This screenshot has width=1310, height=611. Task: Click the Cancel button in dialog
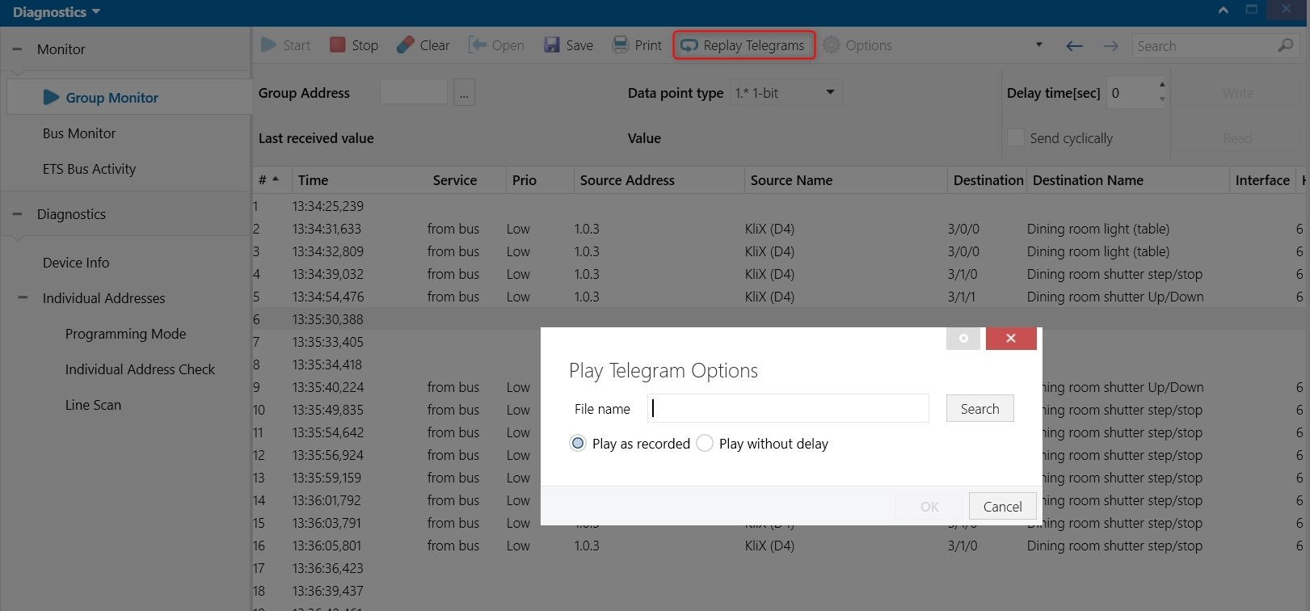pos(1002,507)
